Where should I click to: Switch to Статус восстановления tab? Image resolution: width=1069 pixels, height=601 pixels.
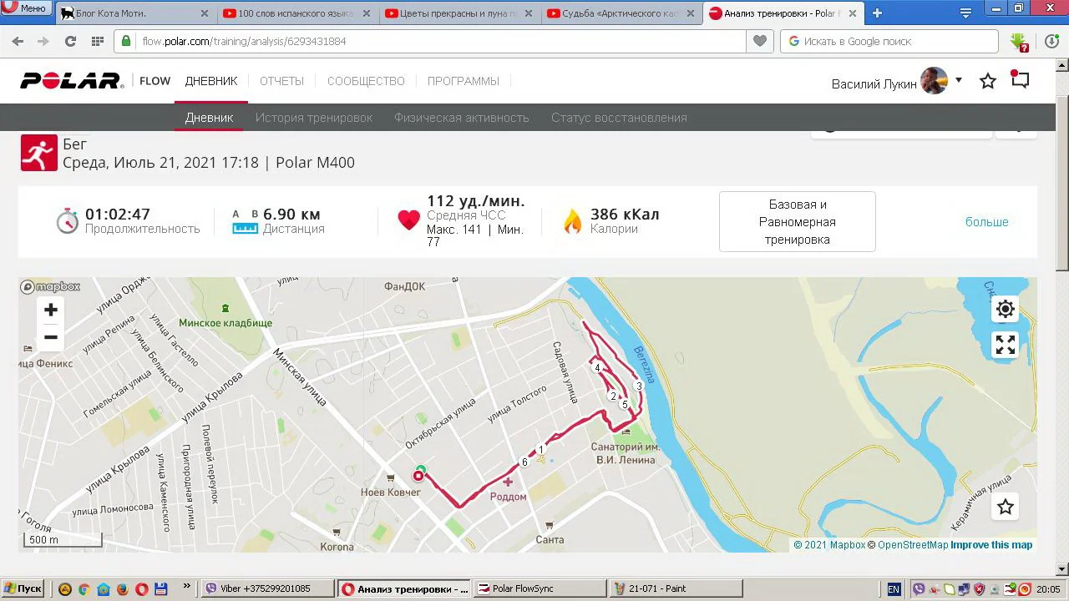point(619,118)
